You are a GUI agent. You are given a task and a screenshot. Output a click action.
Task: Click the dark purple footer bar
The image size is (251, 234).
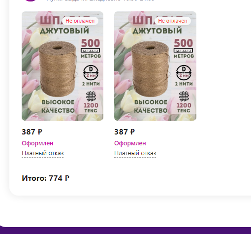pyautogui.click(x=125, y=230)
